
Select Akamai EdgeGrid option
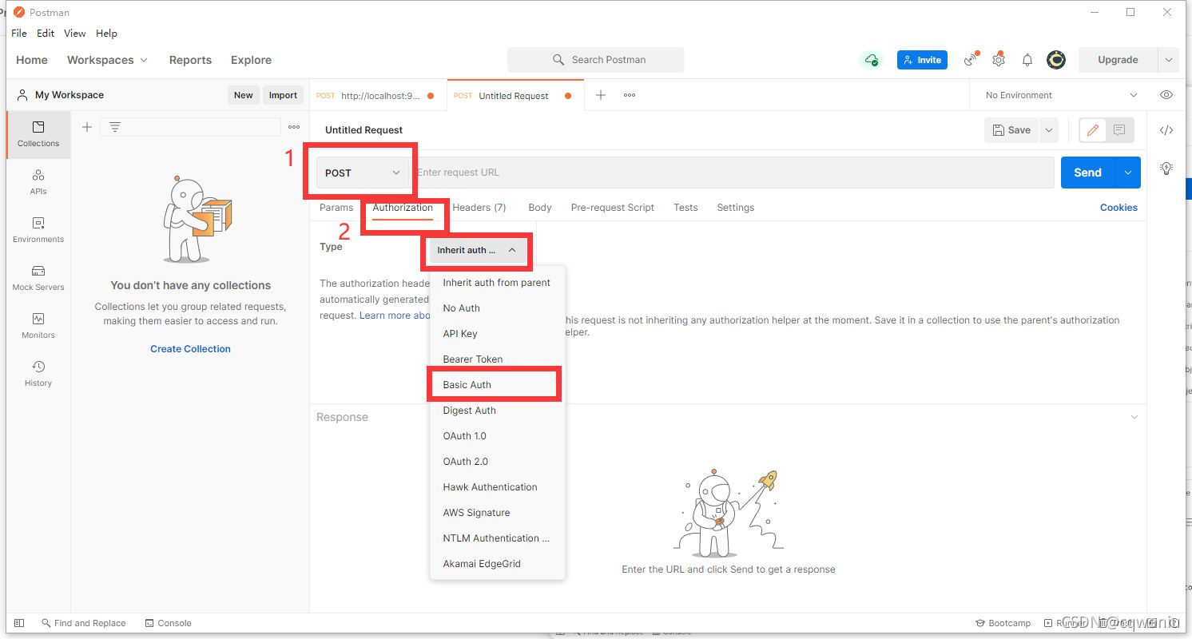pos(497,564)
